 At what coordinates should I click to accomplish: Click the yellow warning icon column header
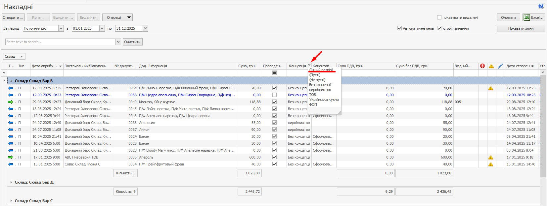491,66
